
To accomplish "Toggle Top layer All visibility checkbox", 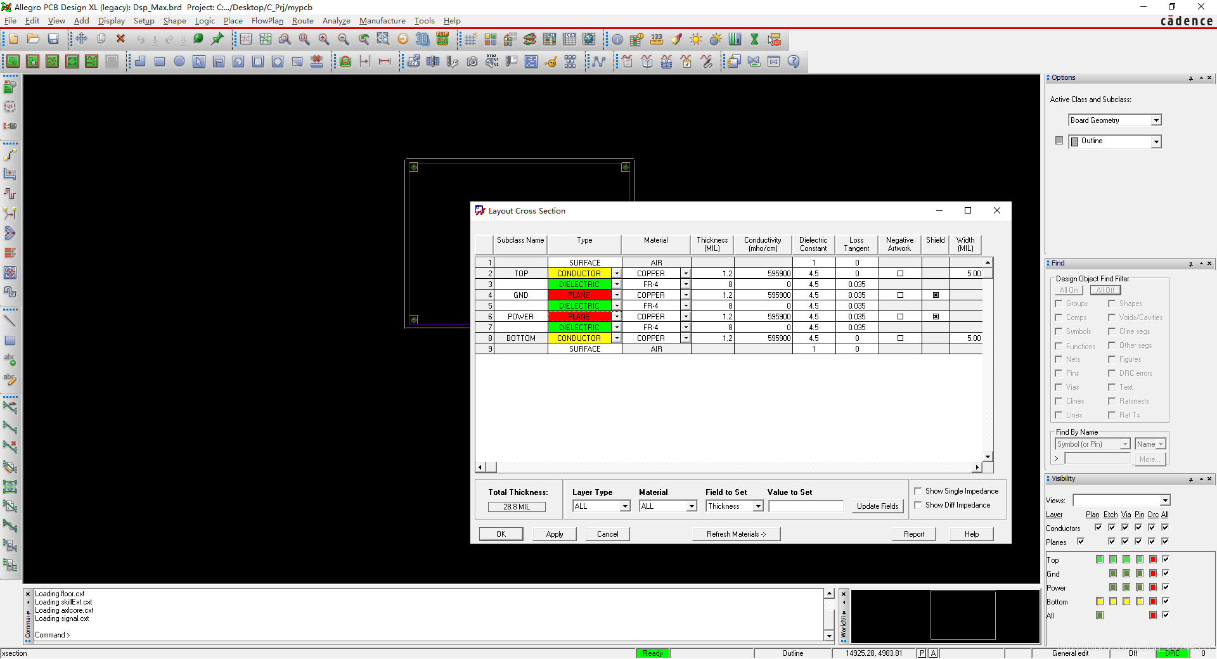I will click(x=1166, y=559).
